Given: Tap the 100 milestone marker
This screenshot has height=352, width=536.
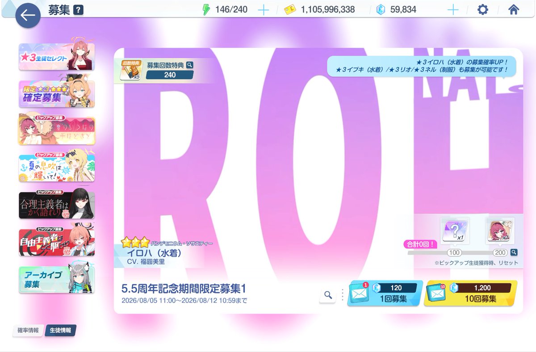Looking at the screenshot, I should [454, 253].
